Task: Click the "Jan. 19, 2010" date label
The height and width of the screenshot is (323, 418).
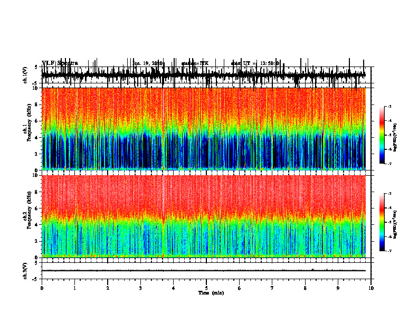Action: (147, 63)
